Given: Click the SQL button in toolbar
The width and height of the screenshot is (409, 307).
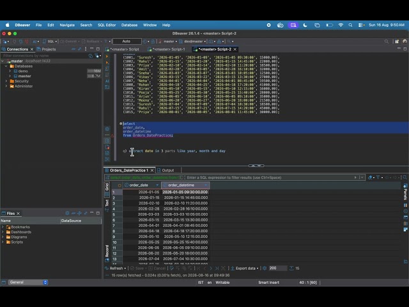Looking at the screenshot, I should (50, 42).
